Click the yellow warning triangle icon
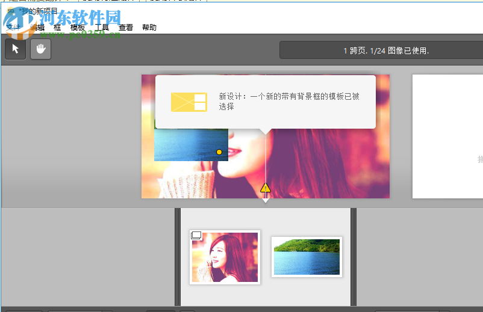The width and height of the screenshot is (483, 312). click(265, 188)
